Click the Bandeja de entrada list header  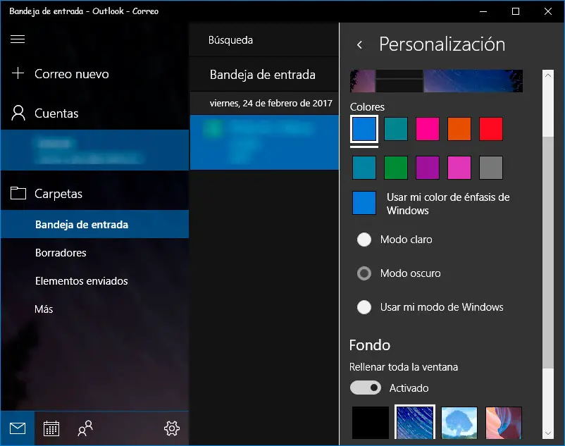click(264, 75)
